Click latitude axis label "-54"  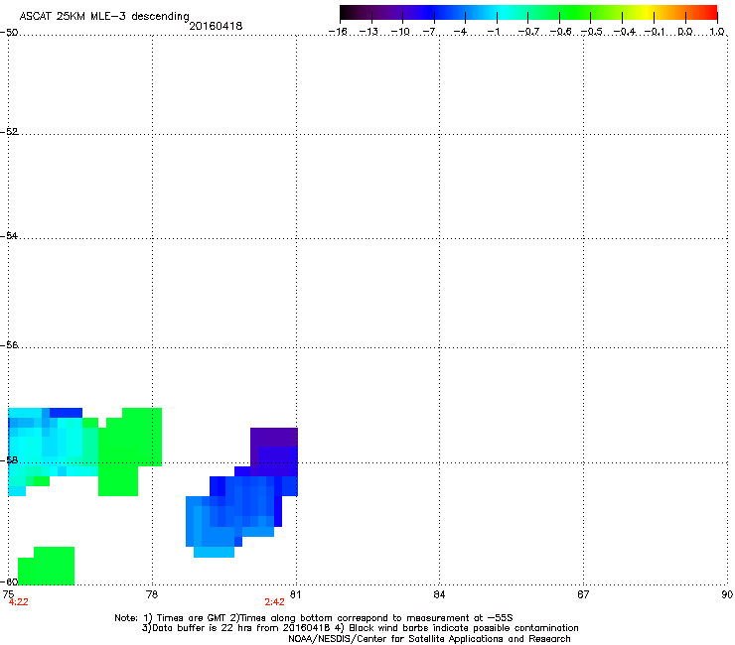9,236
